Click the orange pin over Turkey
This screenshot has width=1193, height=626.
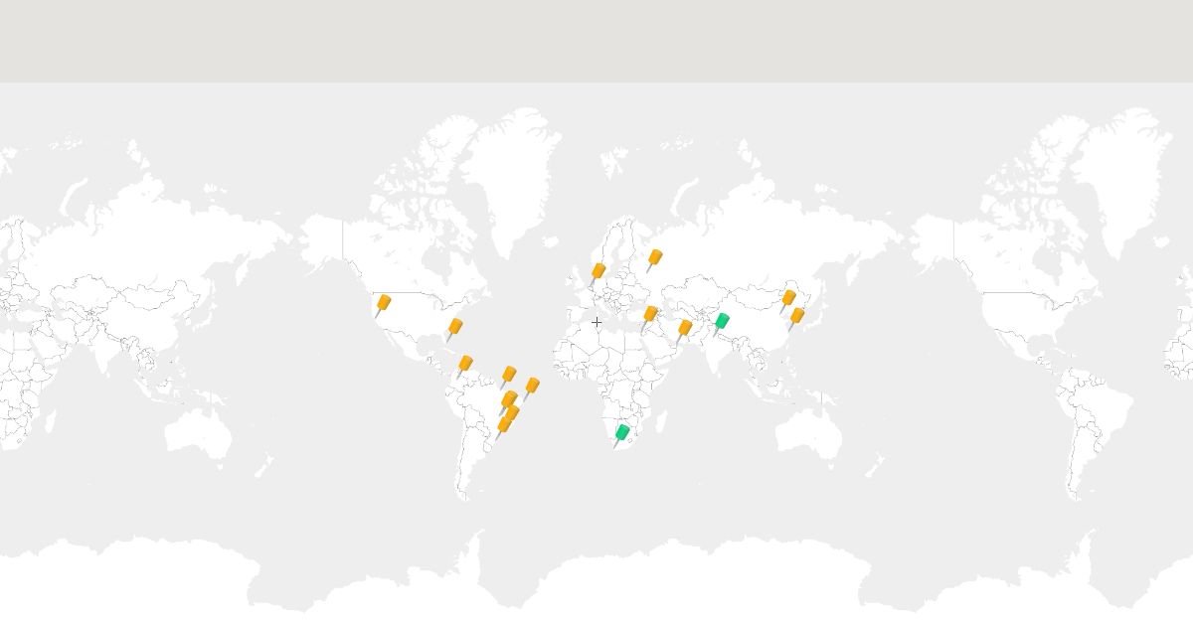click(649, 315)
